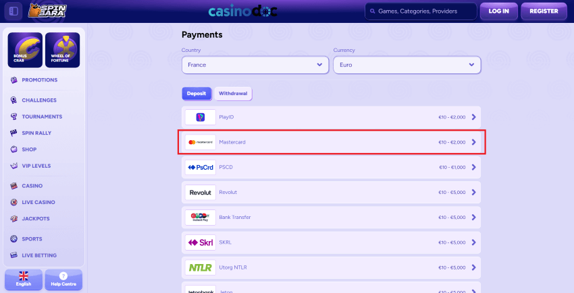Click the Live Betting ticket icon

coord(14,255)
